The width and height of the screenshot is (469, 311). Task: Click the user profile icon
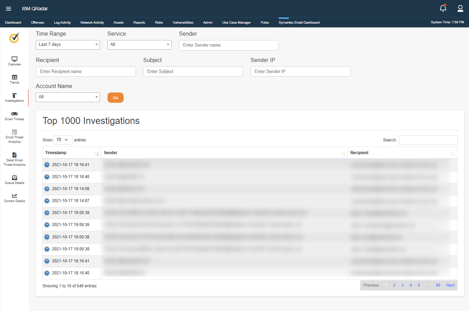[x=460, y=8]
